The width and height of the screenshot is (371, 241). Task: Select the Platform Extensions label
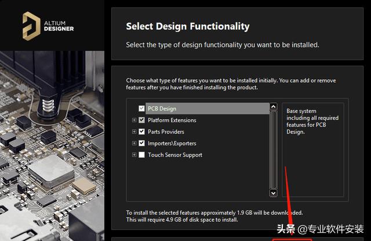coord(172,120)
